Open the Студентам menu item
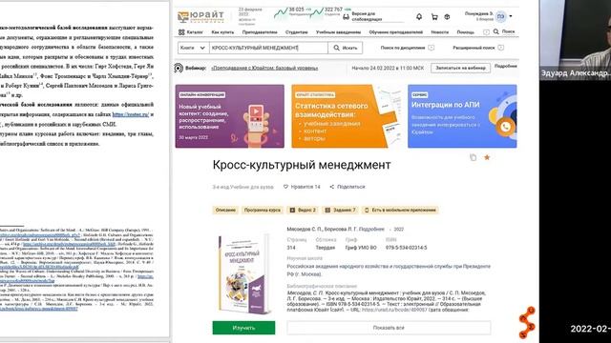611x343 pixels. coord(297,32)
